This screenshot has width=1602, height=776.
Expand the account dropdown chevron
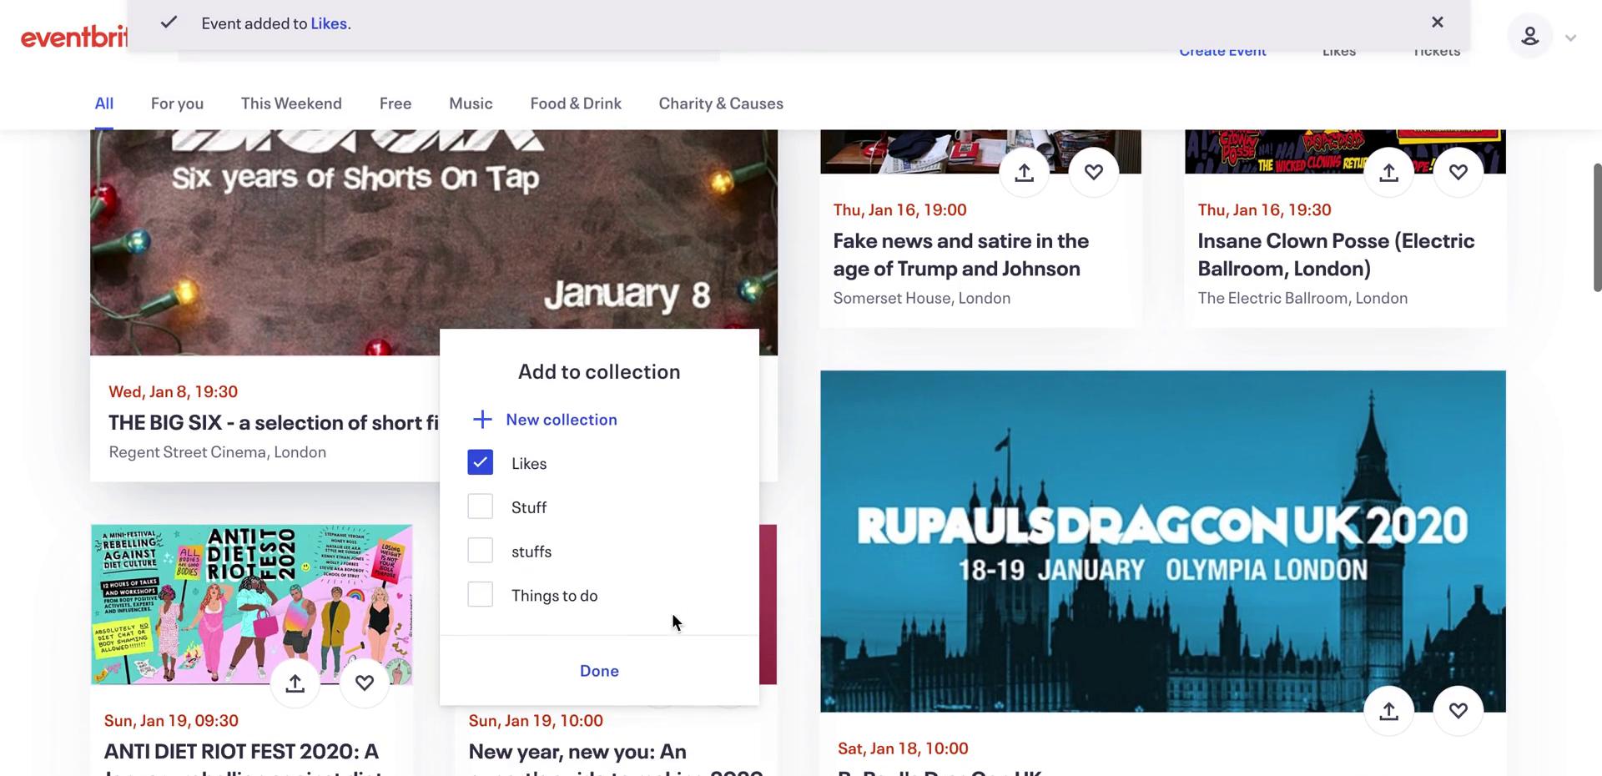click(x=1570, y=38)
